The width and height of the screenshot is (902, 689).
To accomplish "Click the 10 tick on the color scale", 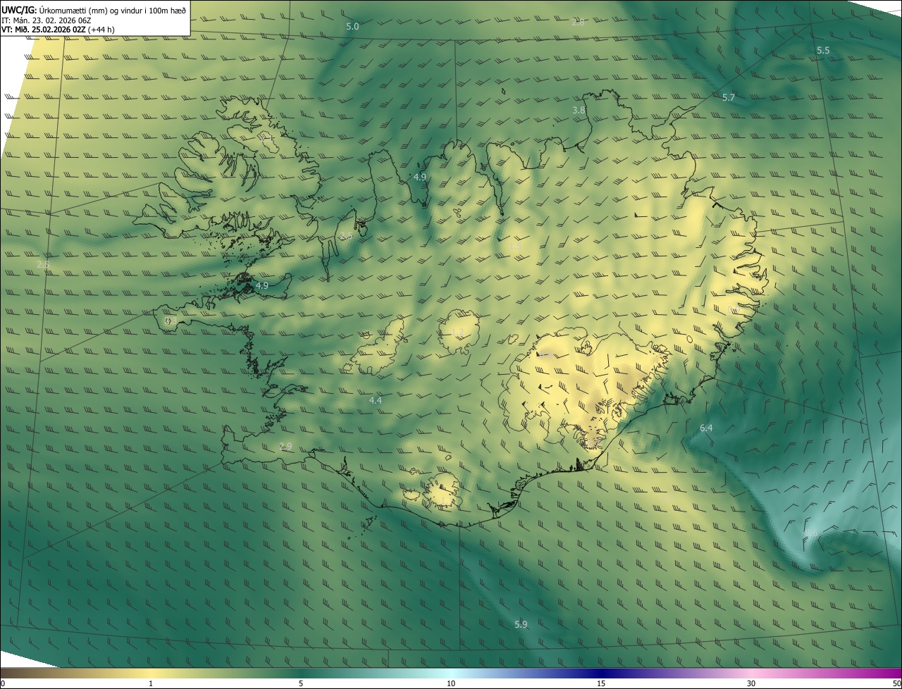I will [451, 683].
